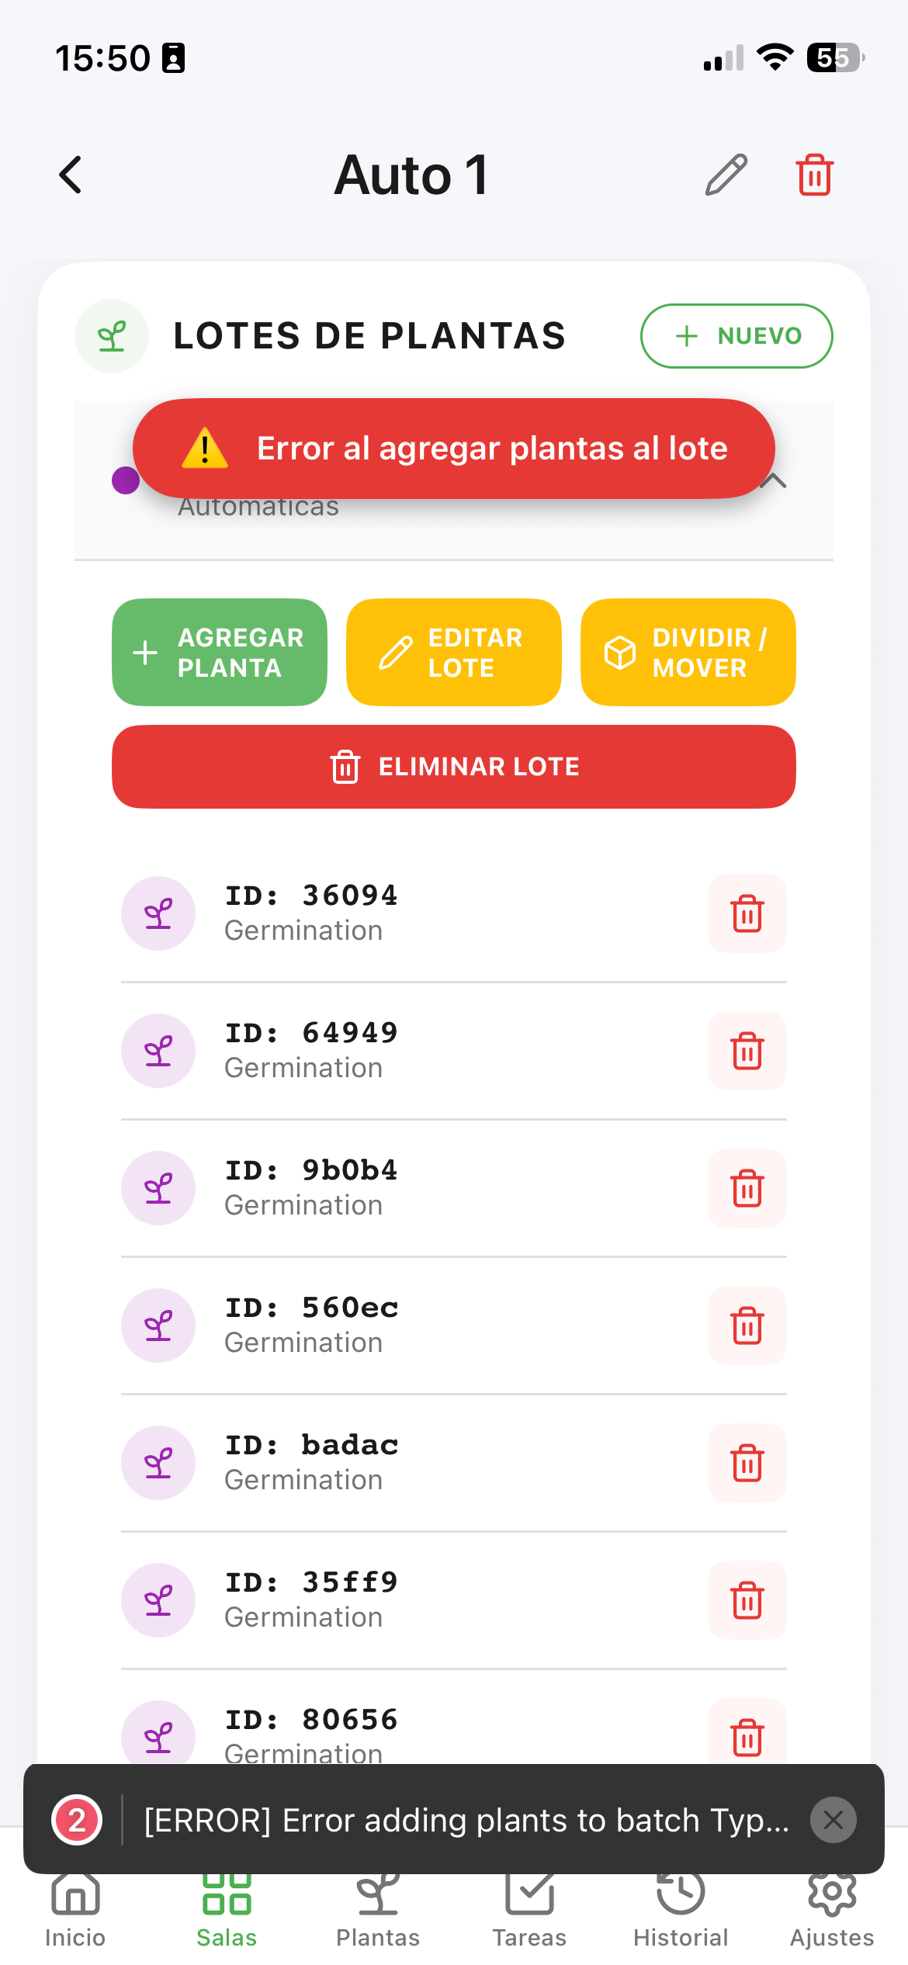The height and width of the screenshot is (1965, 908).
Task: Delete plant ID 9b0b4
Action: (x=747, y=1188)
